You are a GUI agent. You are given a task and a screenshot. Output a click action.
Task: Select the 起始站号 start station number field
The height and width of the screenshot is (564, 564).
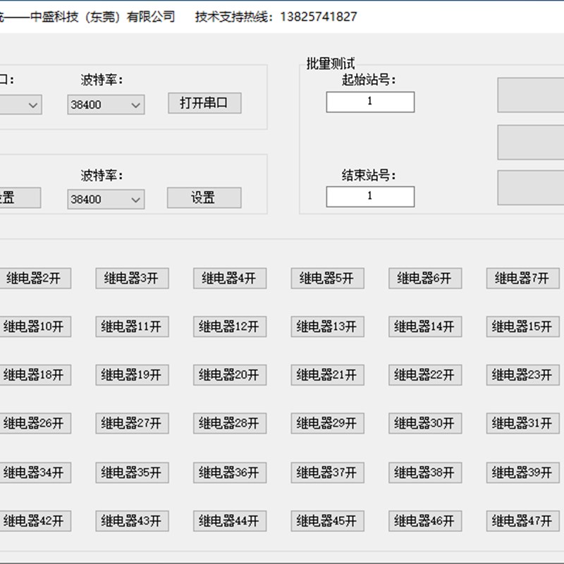tap(369, 102)
